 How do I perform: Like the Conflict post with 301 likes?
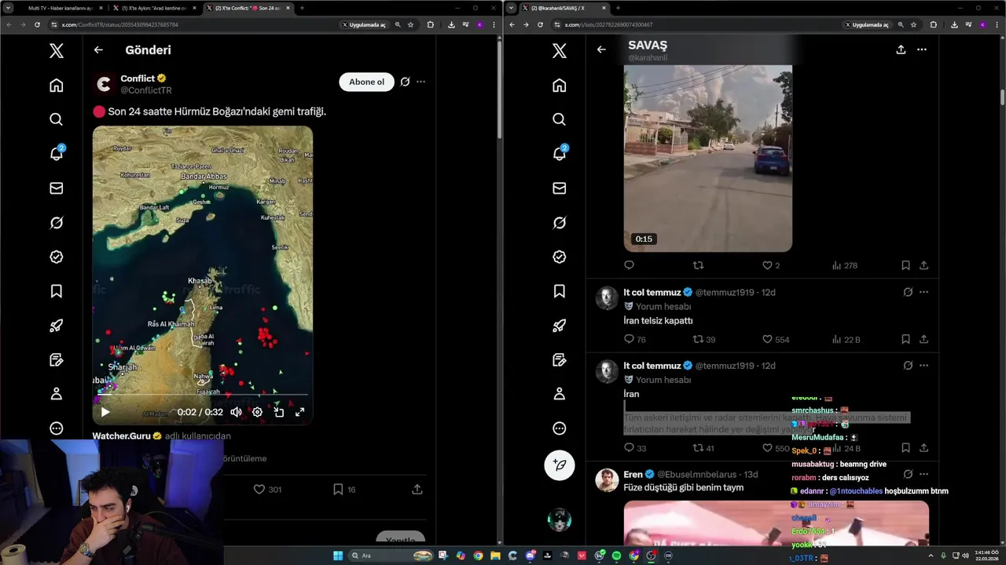pyautogui.click(x=259, y=489)
